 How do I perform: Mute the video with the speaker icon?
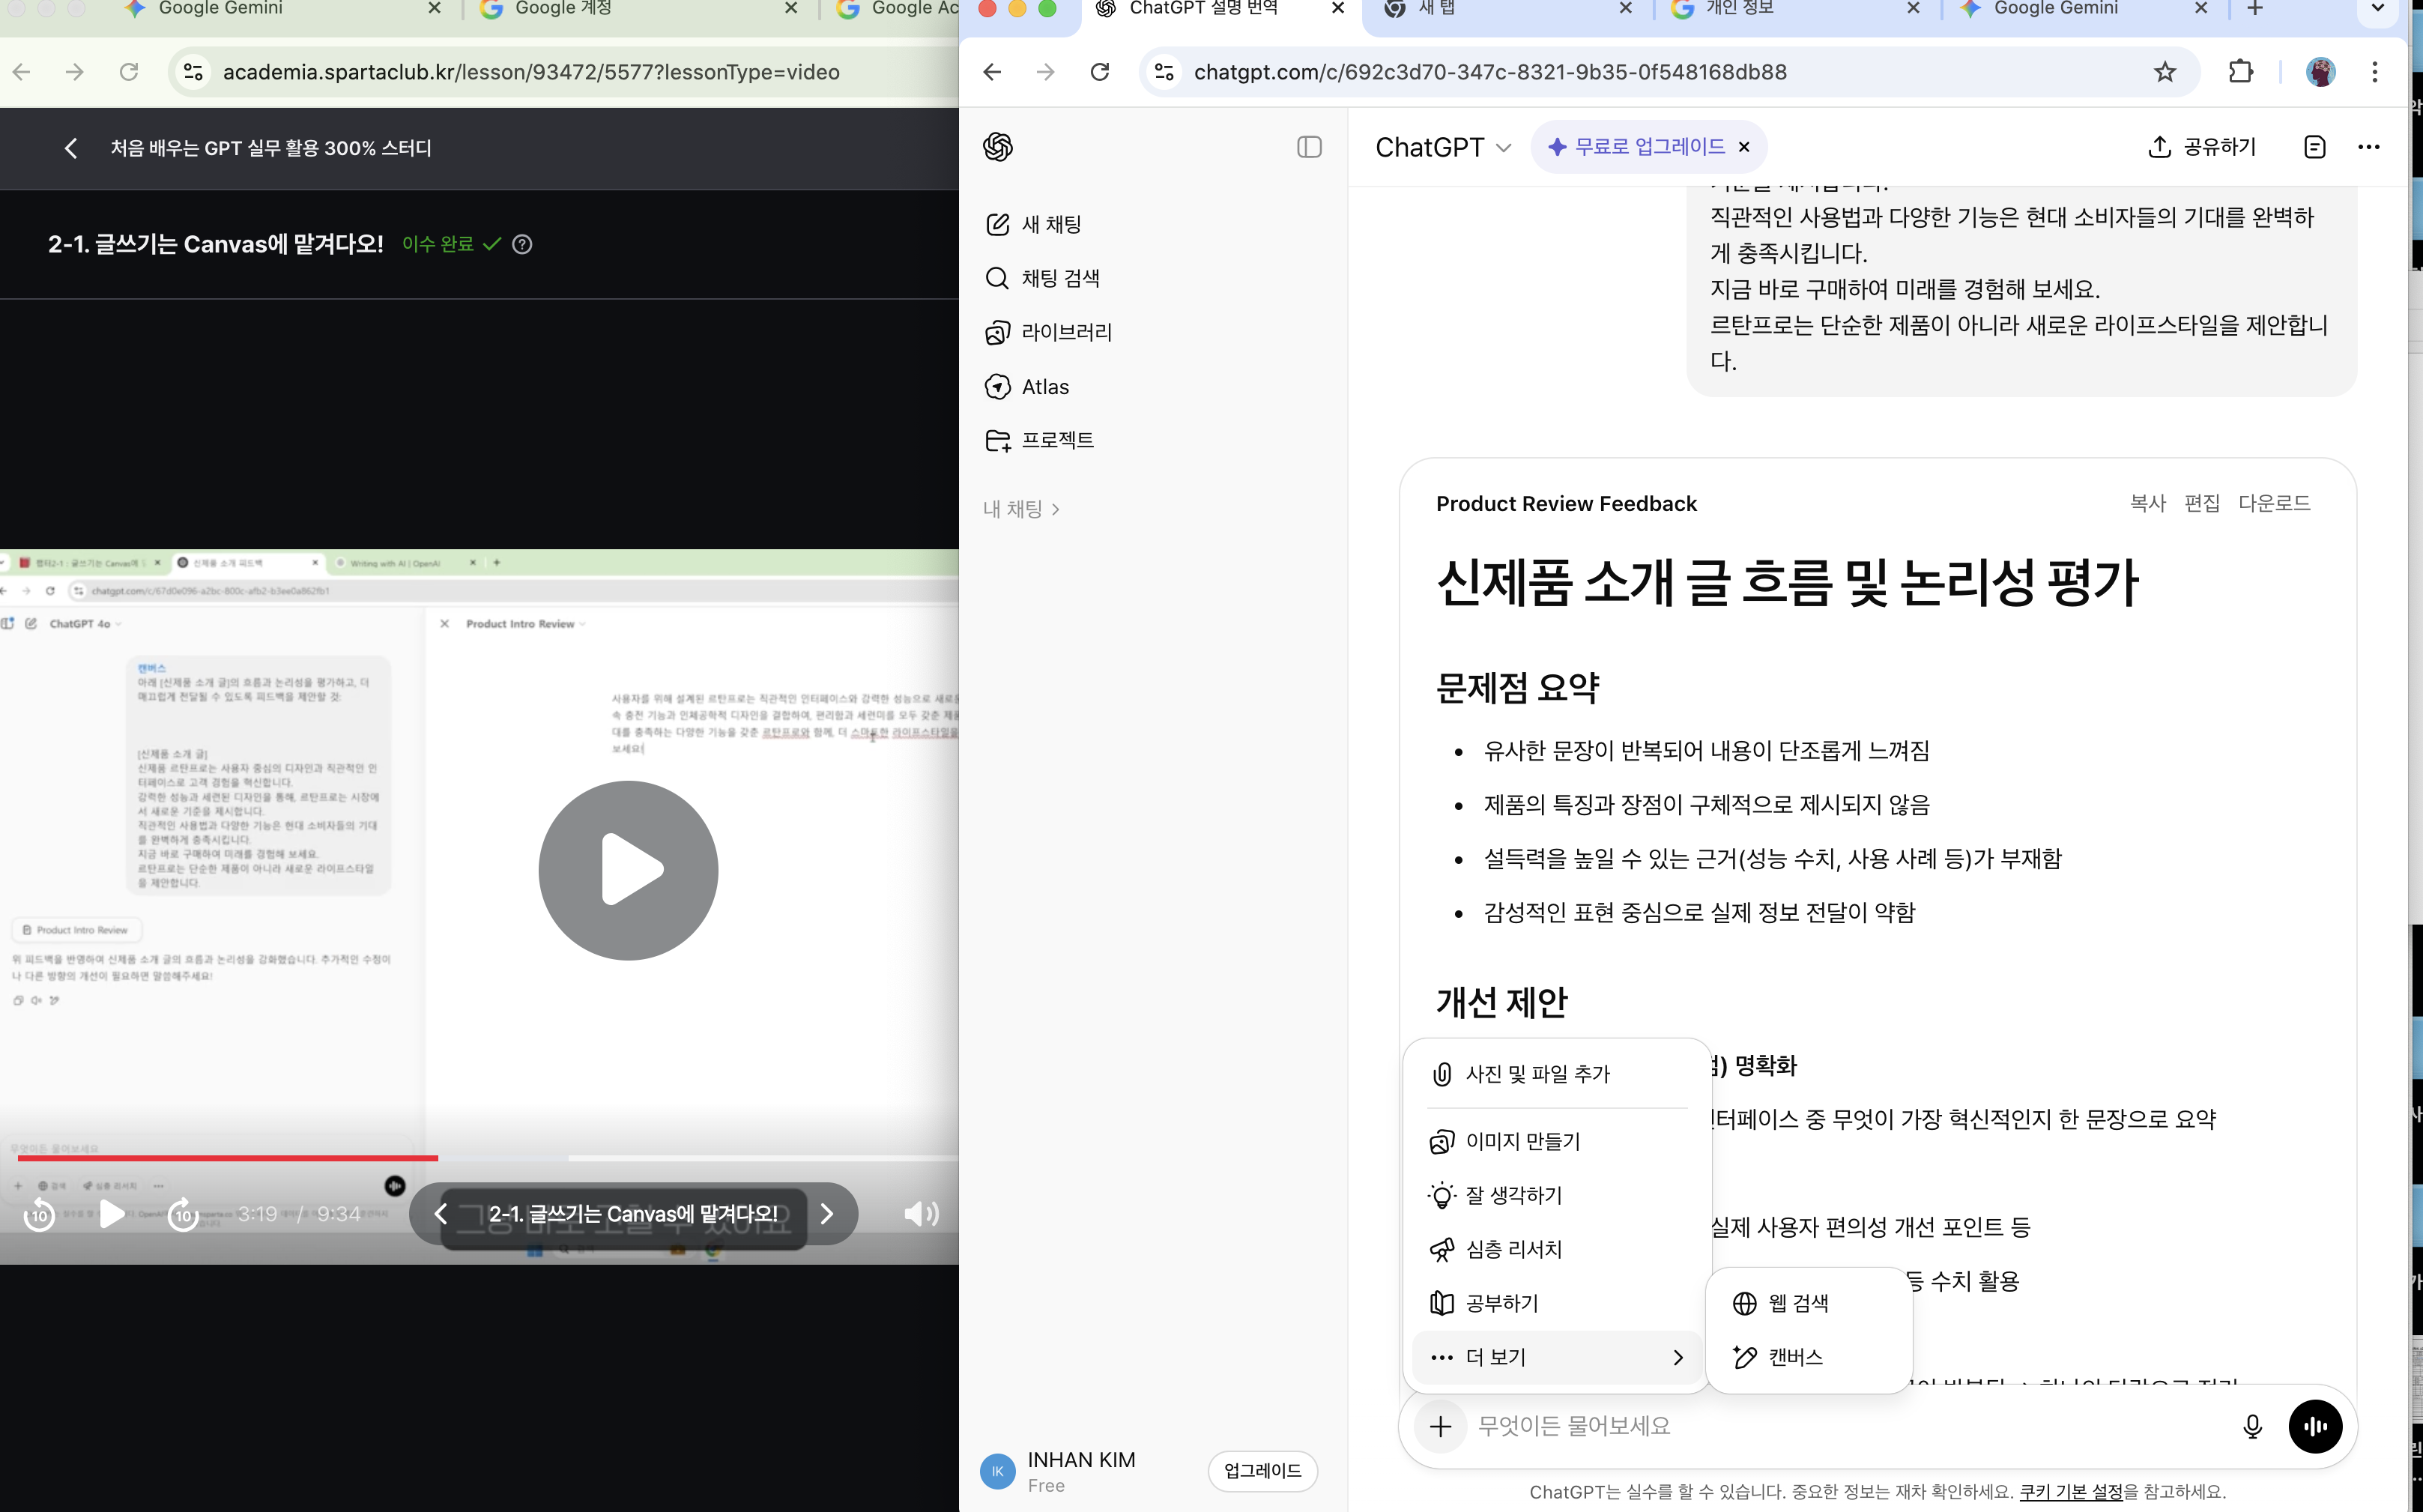tap(920, 1214)
